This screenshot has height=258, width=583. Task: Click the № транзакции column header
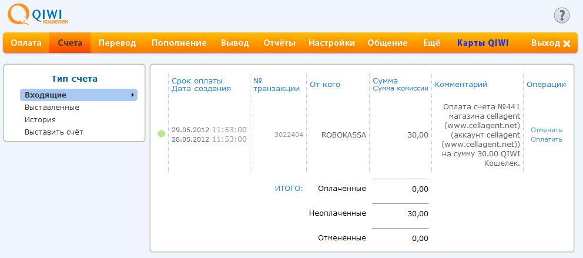tap(276, 85)
